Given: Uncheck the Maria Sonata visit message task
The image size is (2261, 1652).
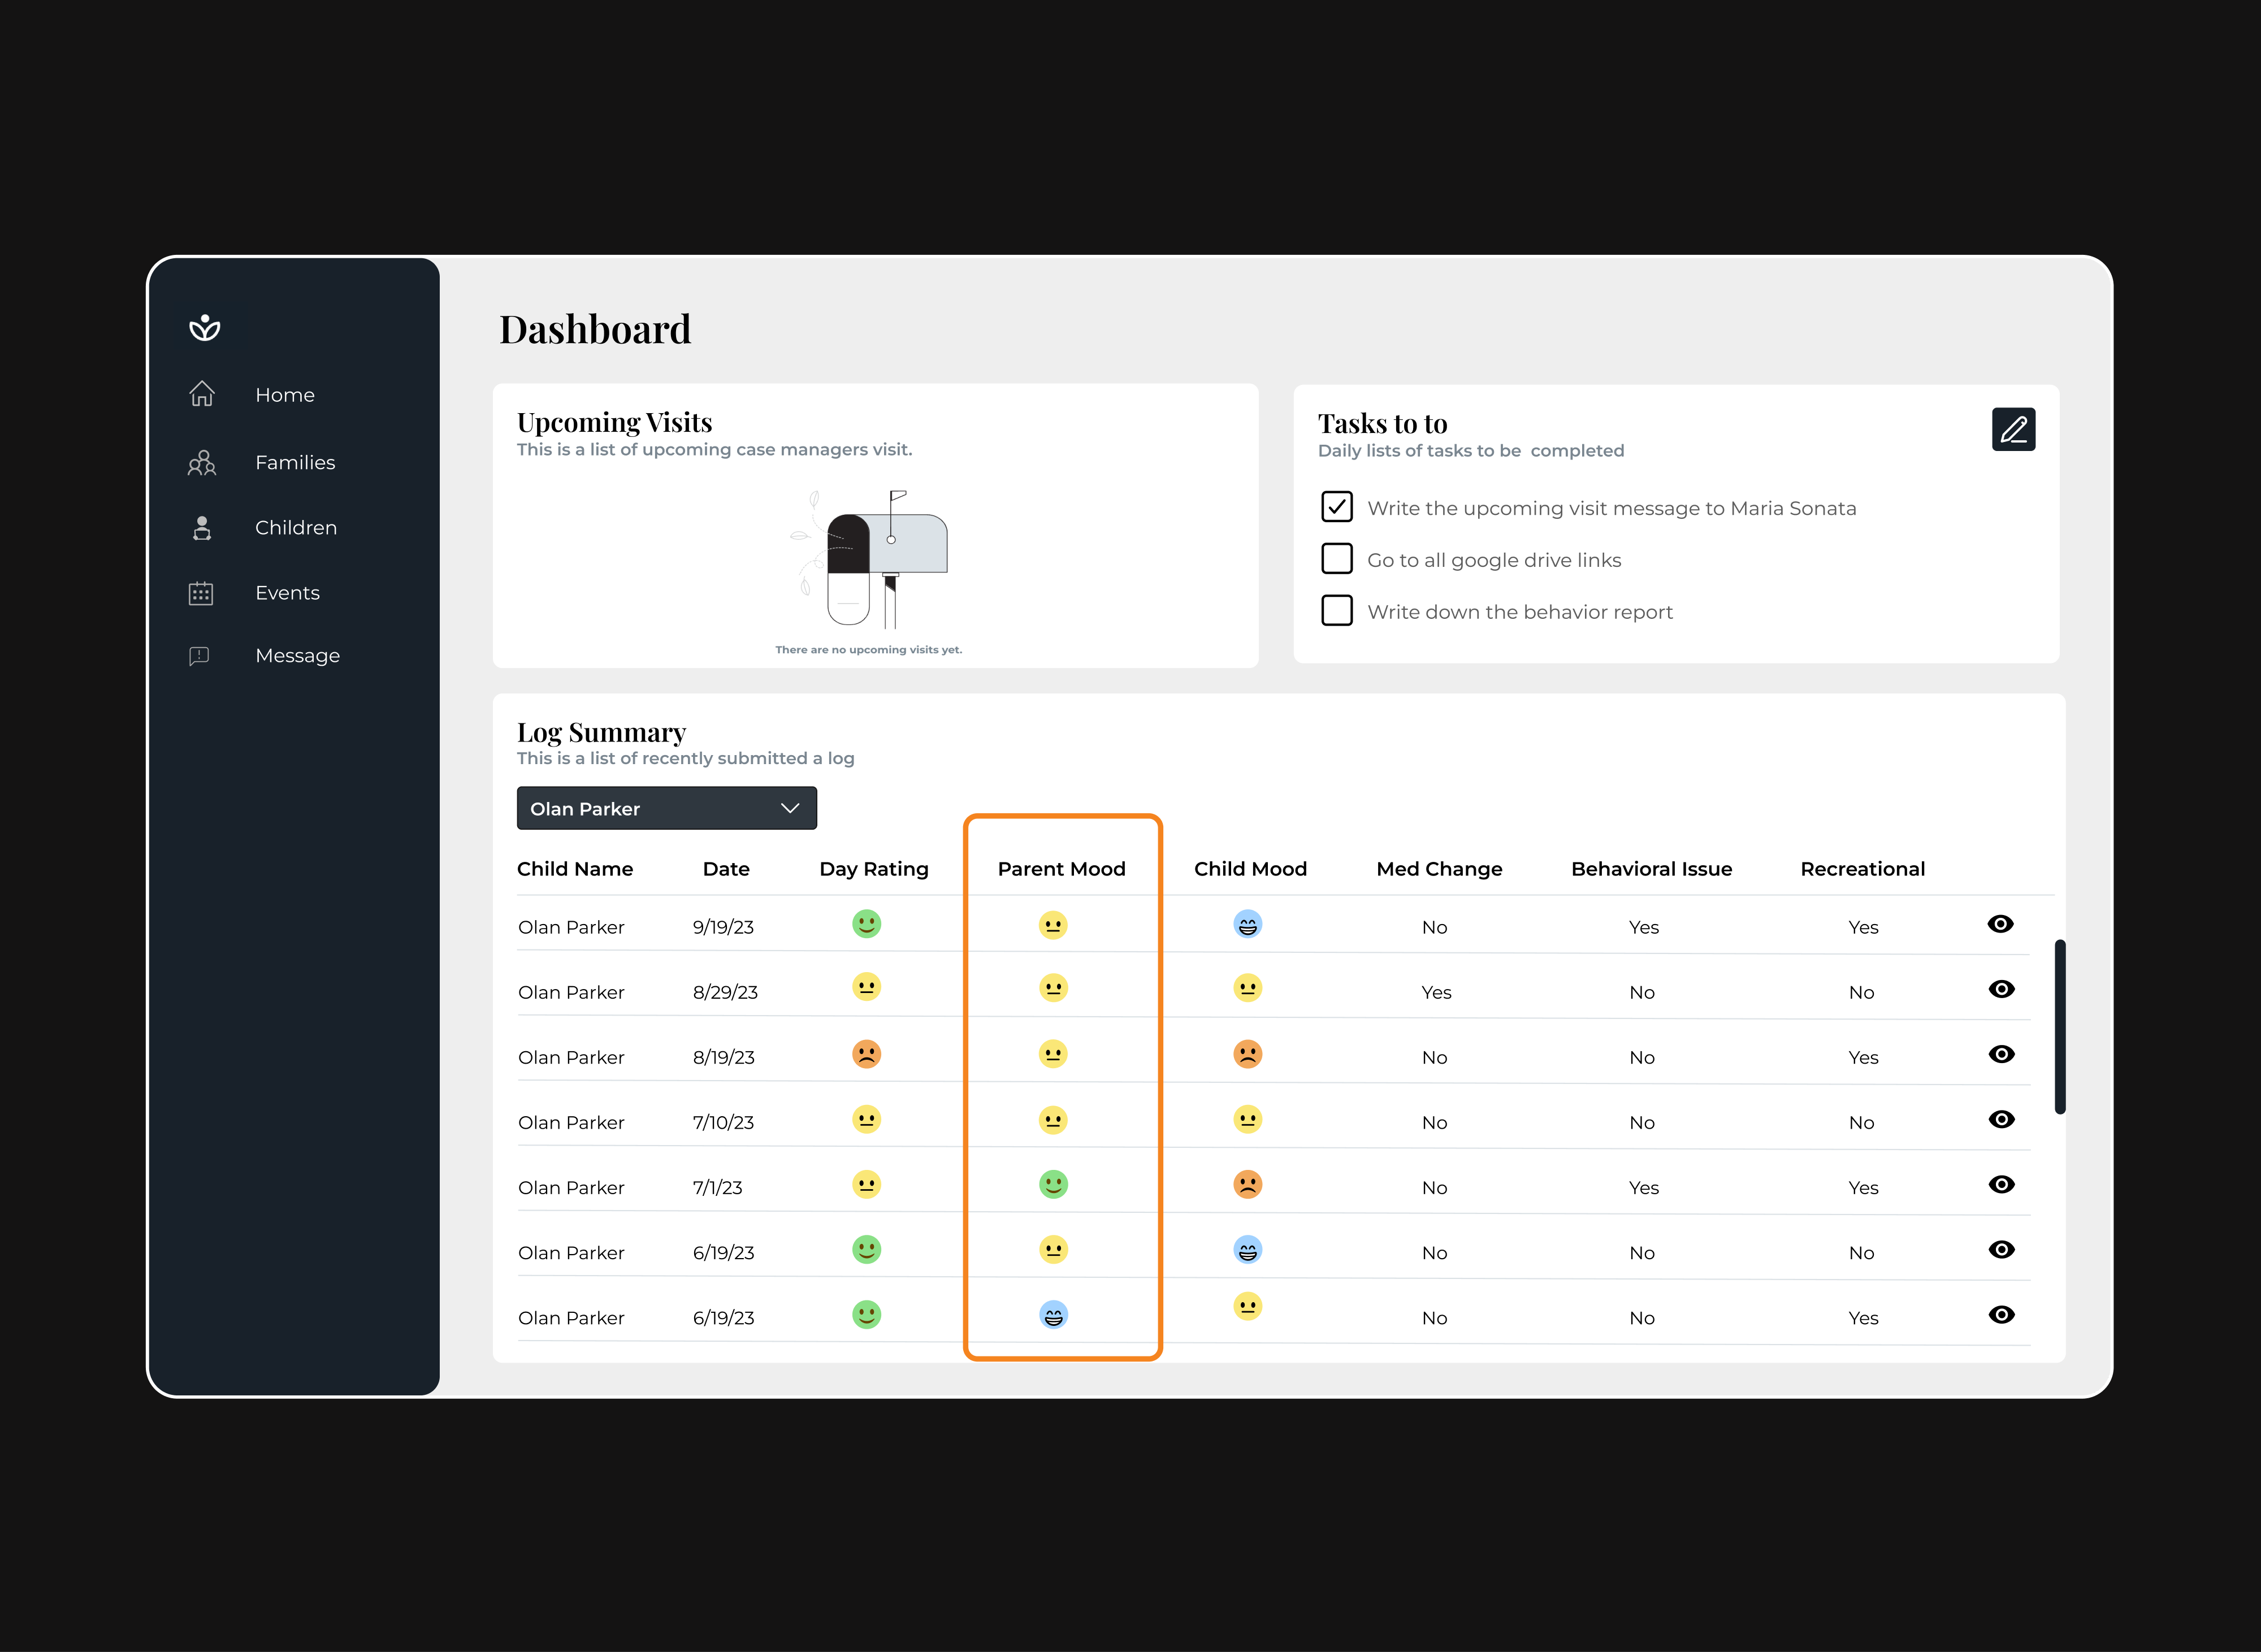Looking at the screenshot, I should point(1337,507).
